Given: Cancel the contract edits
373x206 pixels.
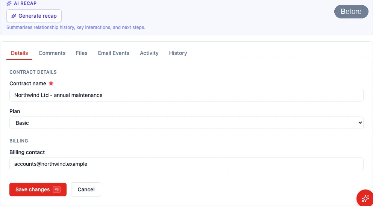Looking at the screenshot, I should point(86,189).
